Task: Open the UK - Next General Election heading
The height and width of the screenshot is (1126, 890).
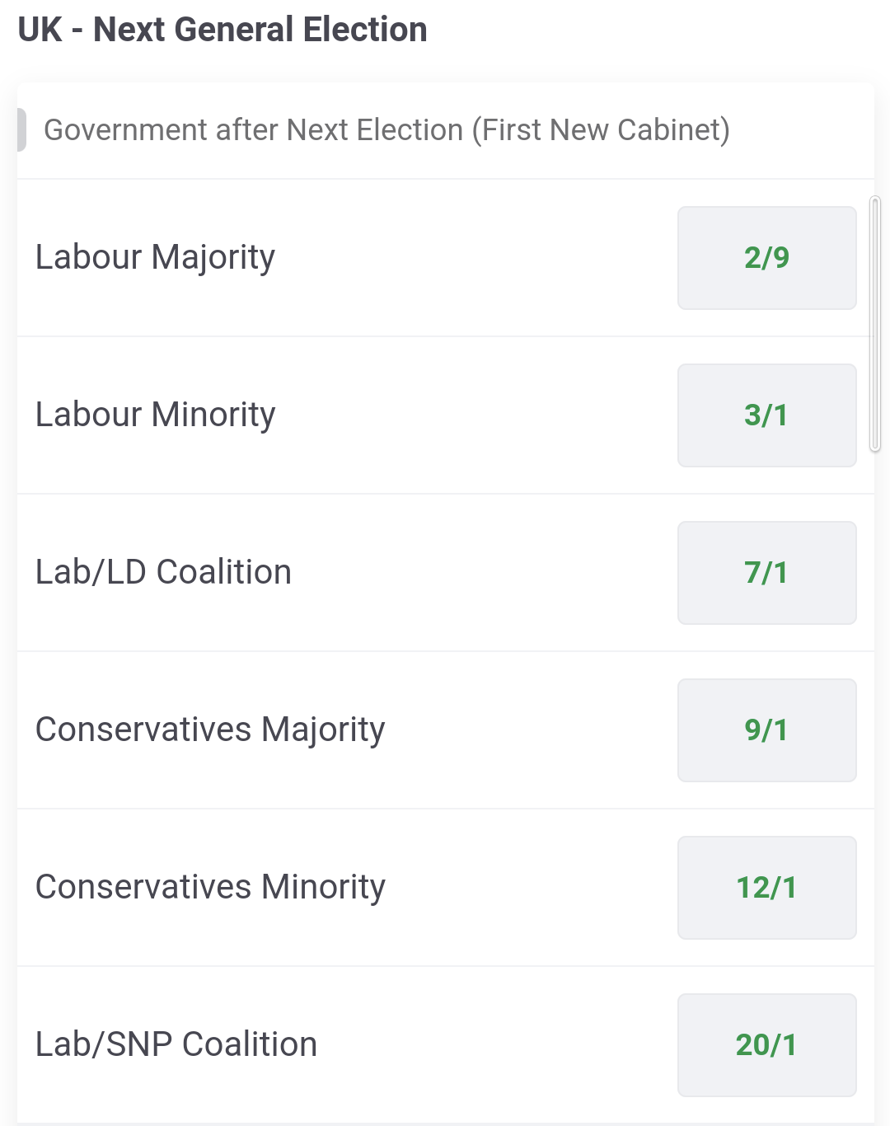Action: click(x=222, y=30)
